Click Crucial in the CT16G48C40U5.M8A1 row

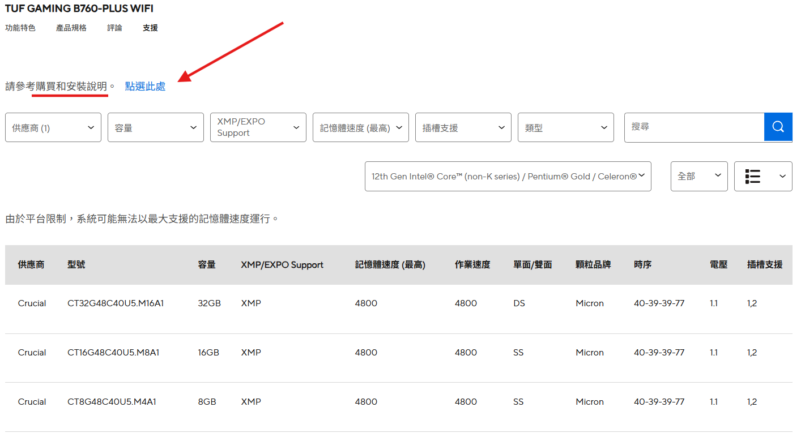pyautogui.click(x=32, y=353)
